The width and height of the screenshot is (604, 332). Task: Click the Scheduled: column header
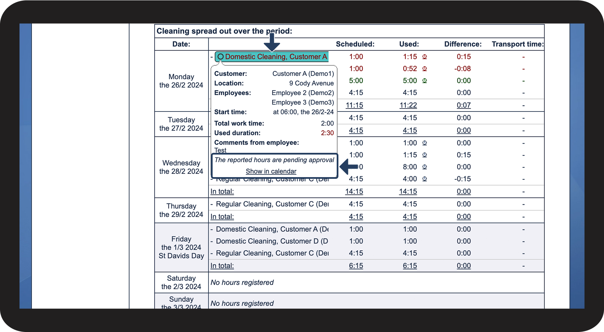point(355,44)
